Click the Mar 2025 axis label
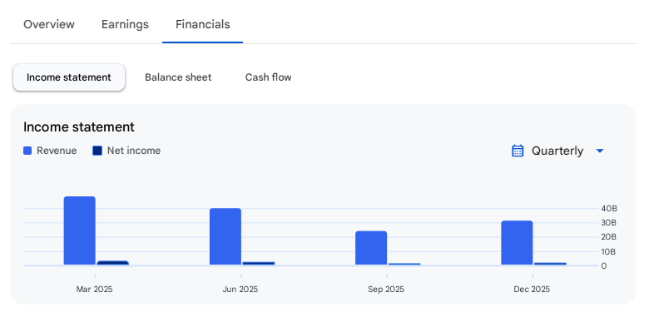 tap(94, 290)
